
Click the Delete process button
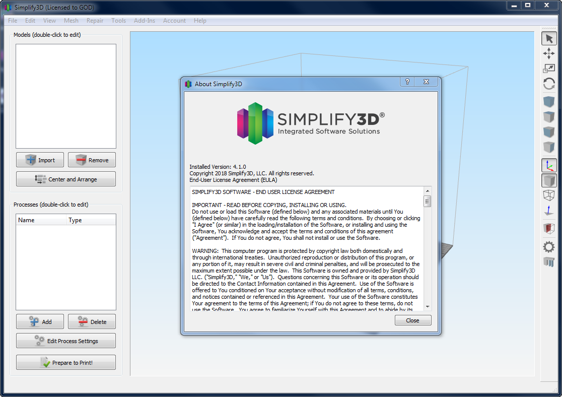tap(92, 322)
